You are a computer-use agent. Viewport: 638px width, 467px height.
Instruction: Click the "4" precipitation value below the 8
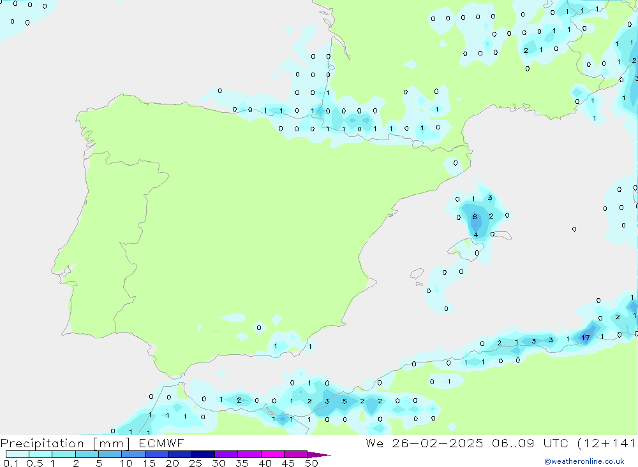(476, 235)
